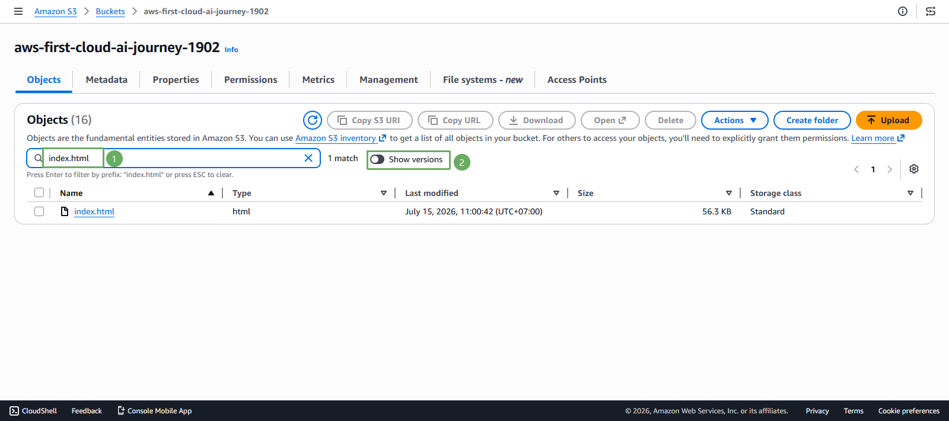The height and width of the screenshot is (421, 949).
Task: Click the search magnifier icon
Action: [38, 158]
